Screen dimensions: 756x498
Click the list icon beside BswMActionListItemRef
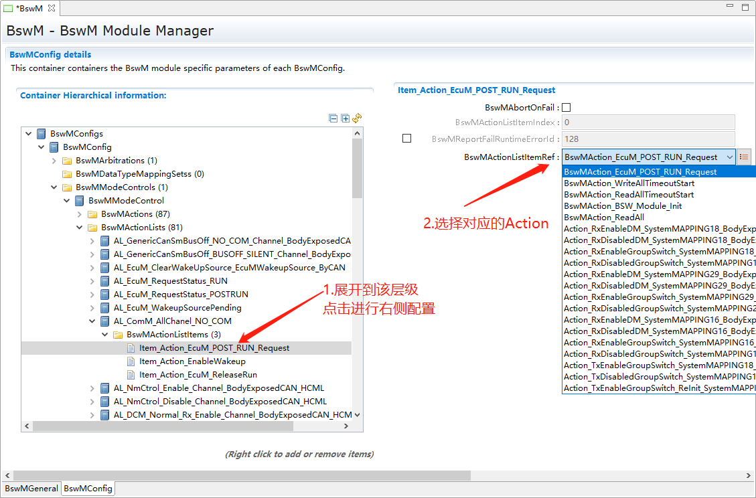click(744, 157)
